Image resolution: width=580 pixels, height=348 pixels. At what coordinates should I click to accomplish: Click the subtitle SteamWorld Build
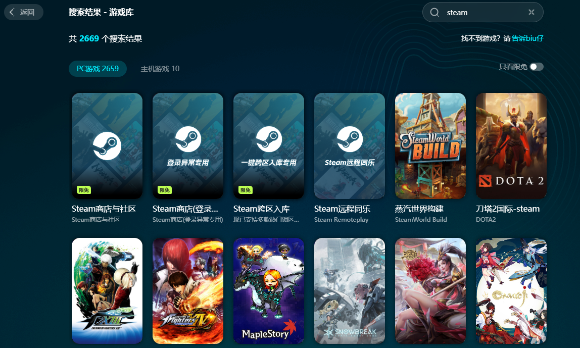tap(421, 220)
